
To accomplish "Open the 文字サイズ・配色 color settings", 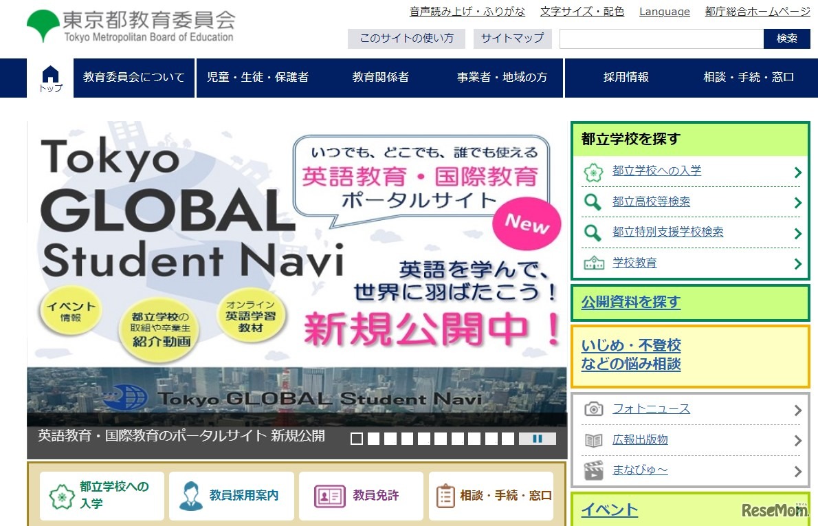I will coord(582,12).
